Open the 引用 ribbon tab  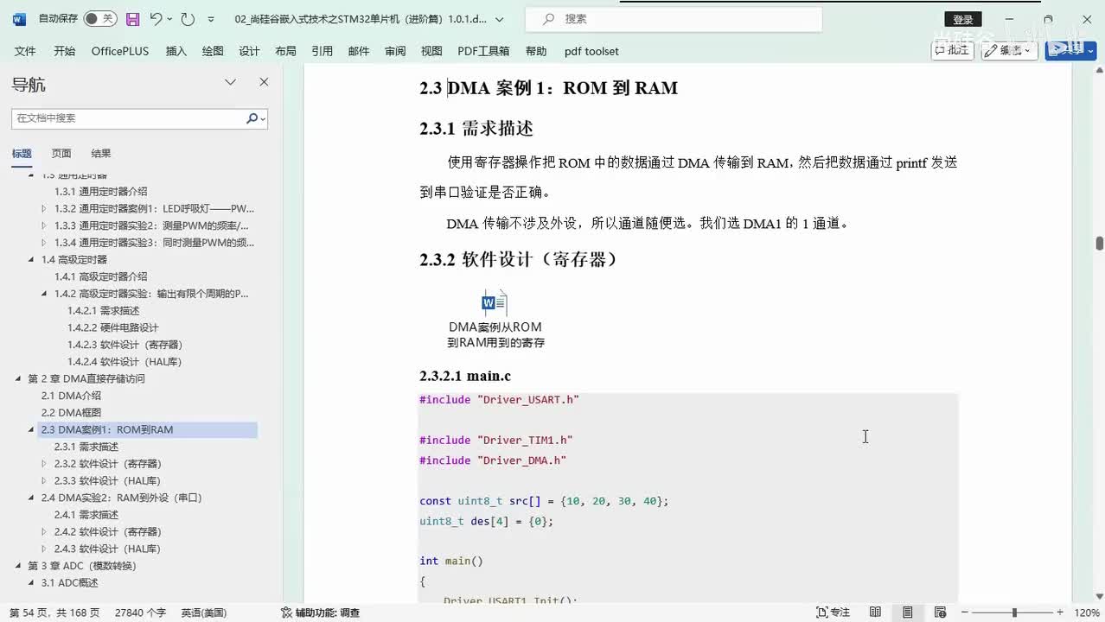tap(322, 51)
